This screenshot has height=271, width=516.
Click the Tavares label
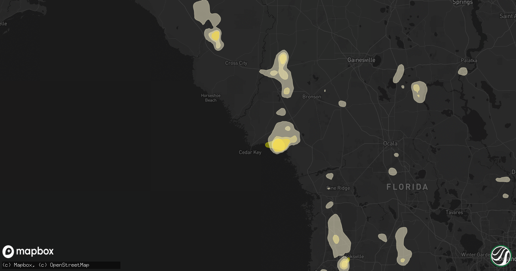454,212
